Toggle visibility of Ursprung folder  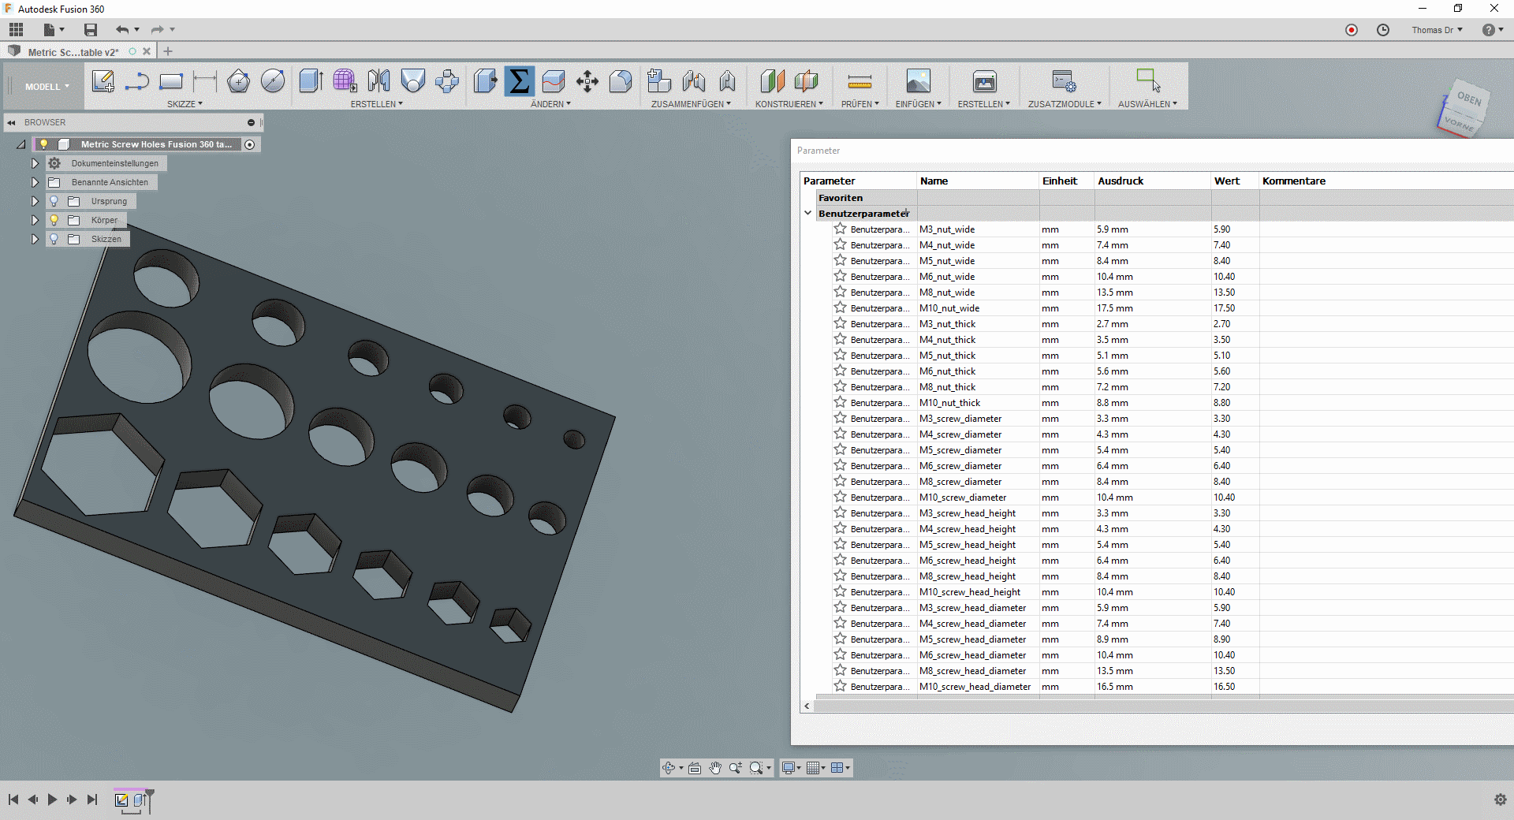[x=54, y=201]
